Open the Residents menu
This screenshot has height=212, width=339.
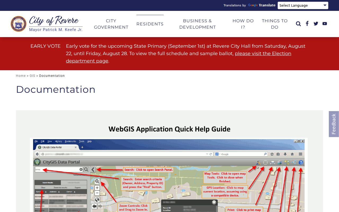pyautogui.click(x=150, y=24)
